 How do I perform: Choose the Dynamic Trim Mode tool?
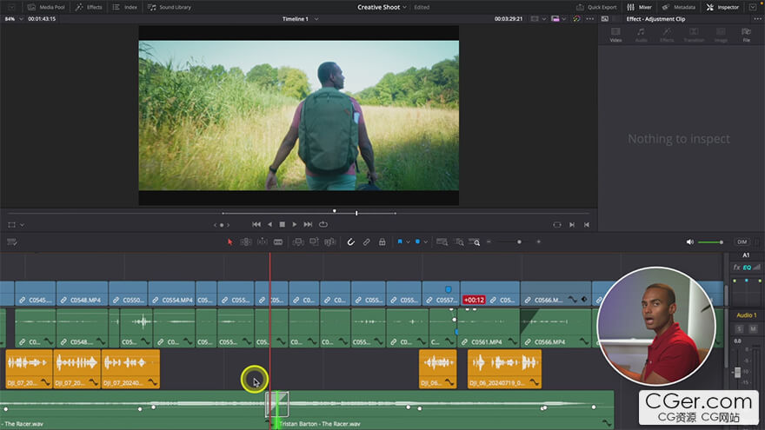point(262,241)
